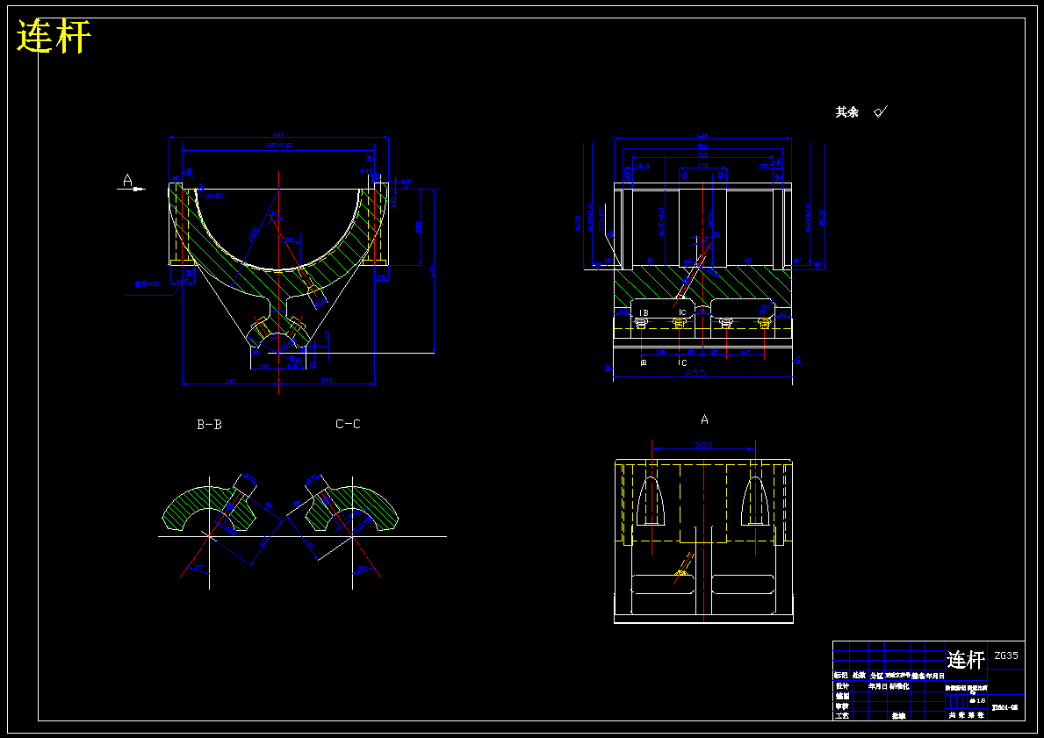
Task: Click the 655 overall width dimension
Action: click(695, 373)
